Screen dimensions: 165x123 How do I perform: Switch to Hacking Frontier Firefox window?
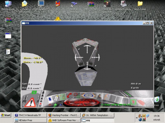(64, 115)
